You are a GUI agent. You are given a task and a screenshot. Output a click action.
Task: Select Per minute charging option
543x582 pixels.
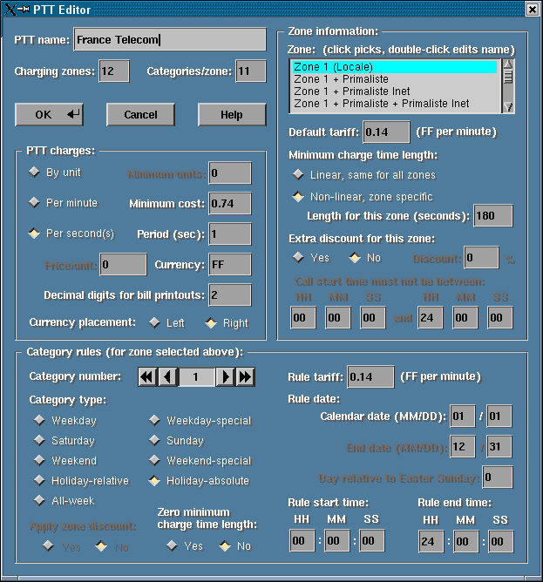35,203
